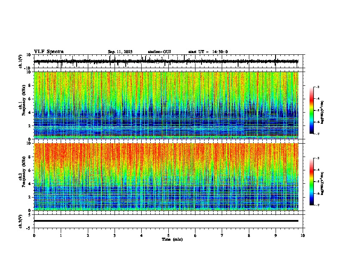
Task: Click the ch.2 "Frequency (kHz)" axis label
Action: 24,172
